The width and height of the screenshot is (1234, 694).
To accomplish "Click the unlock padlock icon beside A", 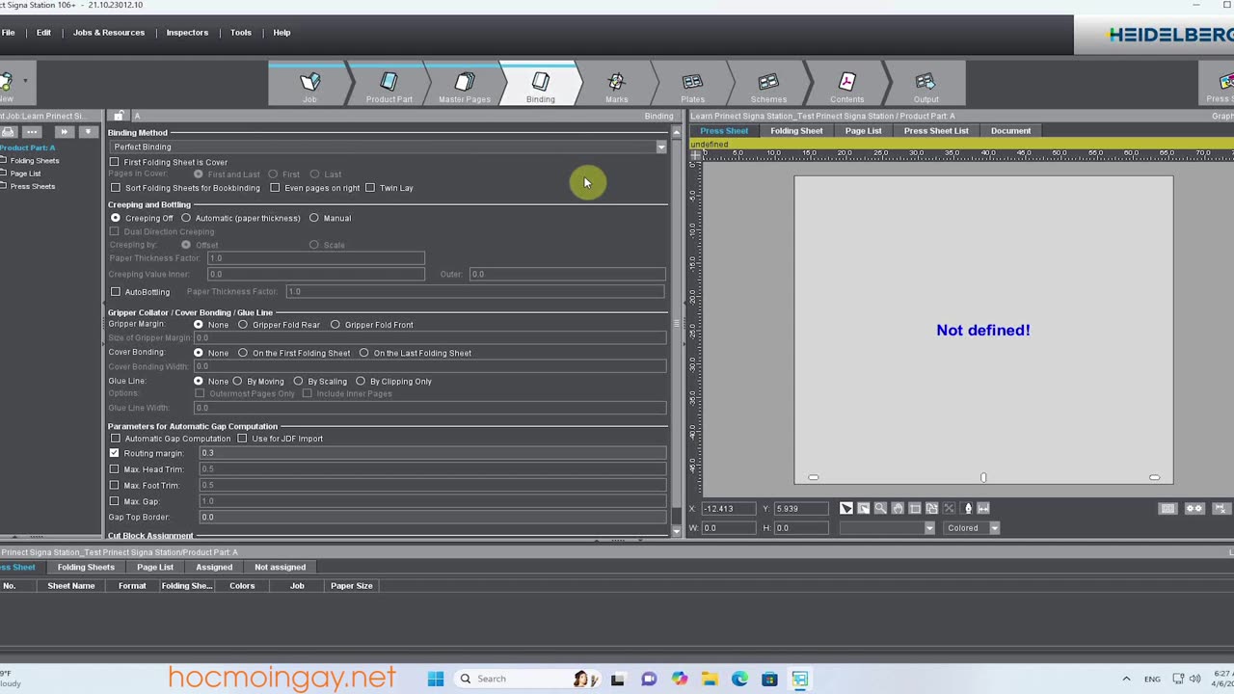I will (x=119, y=116).
